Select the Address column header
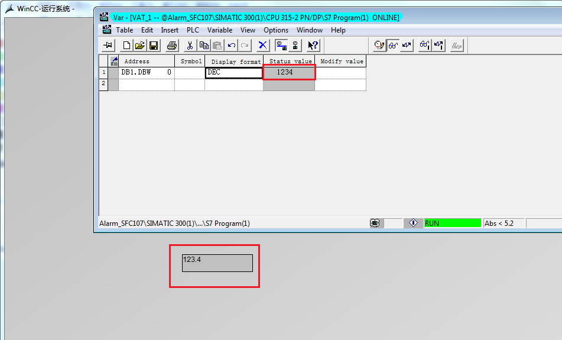Screen dimensions: 562x340 (x=146, y=61)
